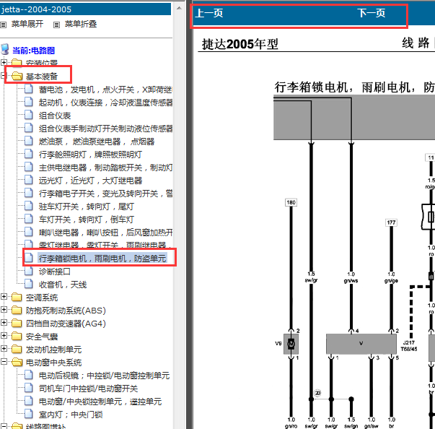Click page icon beside 行李舱照明灯
Image resolution: width=435 pixels, height=429 pixels.
coord(29,154)
